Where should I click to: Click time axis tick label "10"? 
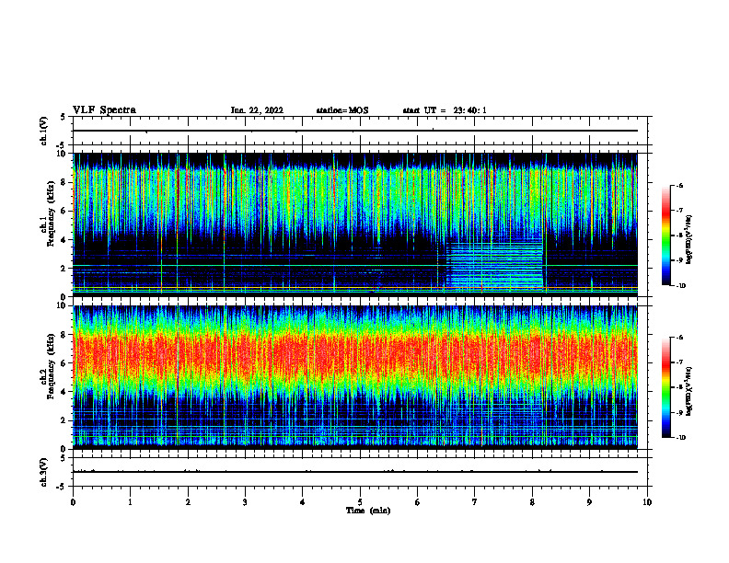[647, 502]
